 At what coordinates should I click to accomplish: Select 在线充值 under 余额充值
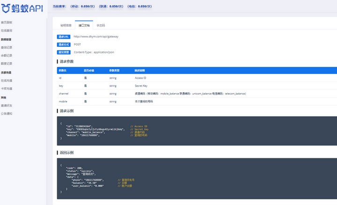pyautogui.click(x=7, y=81)
